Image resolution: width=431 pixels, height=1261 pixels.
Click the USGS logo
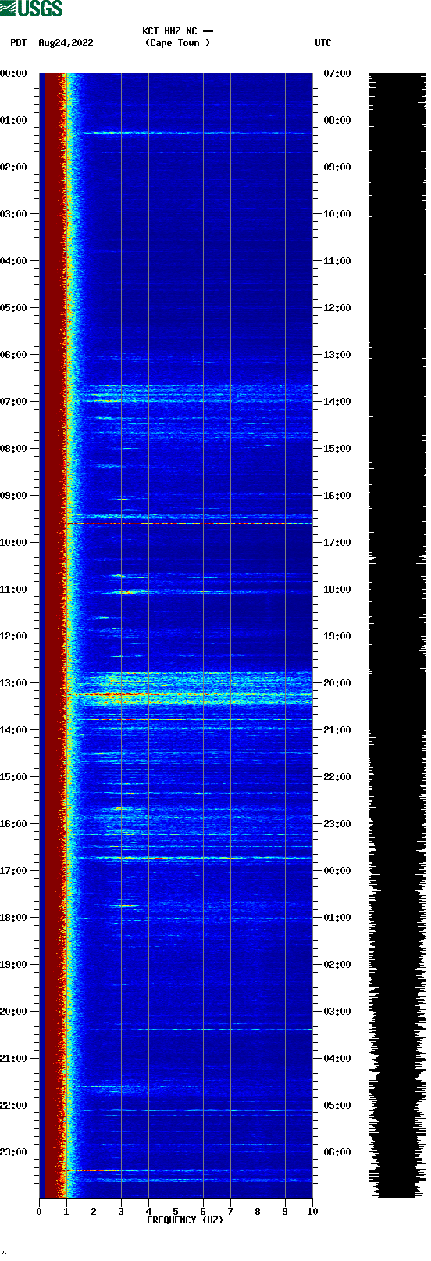31,9
